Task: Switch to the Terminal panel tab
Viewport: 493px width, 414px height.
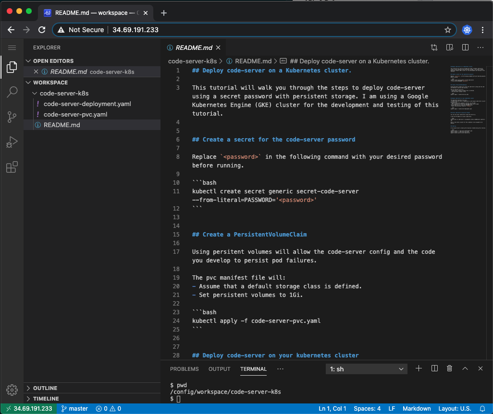Action: [x=253, y=369]
